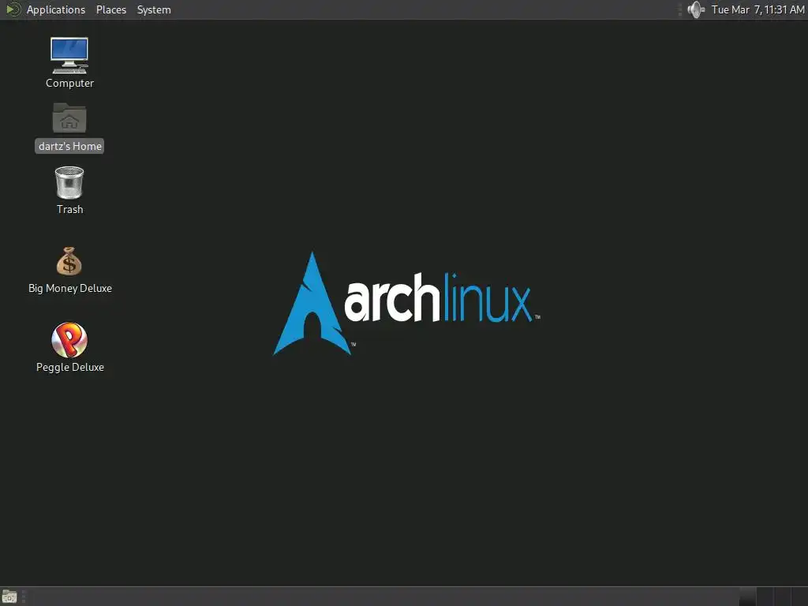
Task: Open the volume control speaker icon
Action: (696, 9)
